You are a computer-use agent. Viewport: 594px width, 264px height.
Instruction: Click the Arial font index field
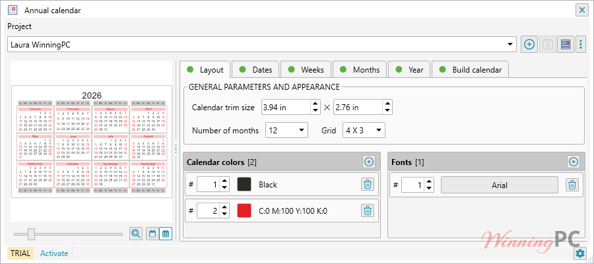413,185
